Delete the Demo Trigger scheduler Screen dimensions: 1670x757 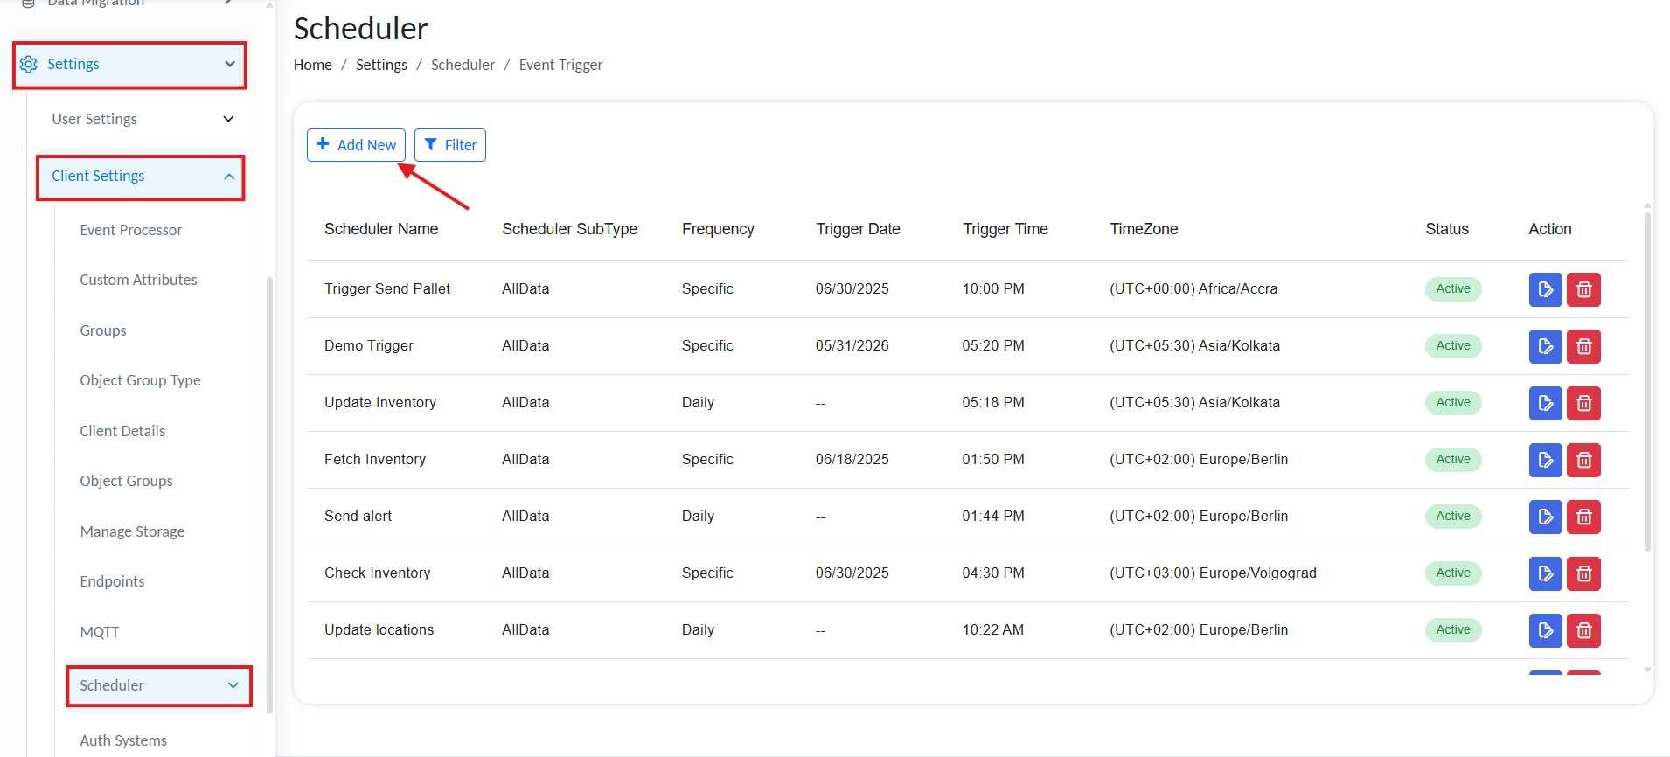point(1583,346)
